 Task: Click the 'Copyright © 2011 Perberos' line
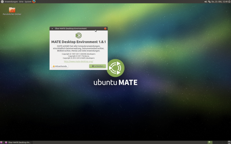pos(79,56)
